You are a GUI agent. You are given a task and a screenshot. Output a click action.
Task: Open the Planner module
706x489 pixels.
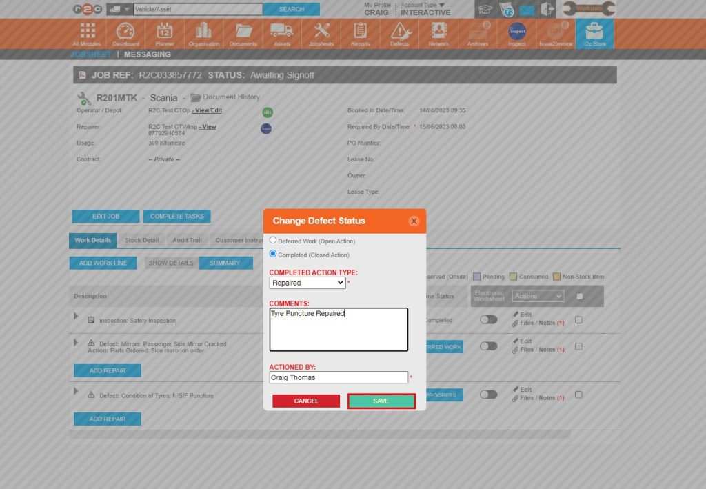point(164,32)
